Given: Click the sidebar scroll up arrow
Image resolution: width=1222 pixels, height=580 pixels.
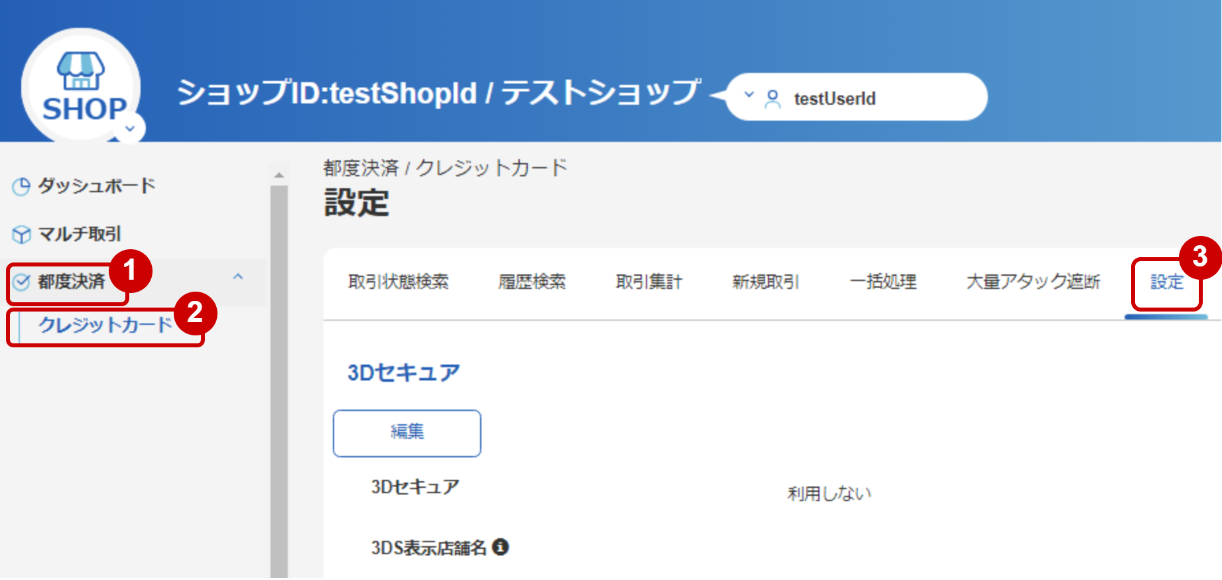Looking at the screenshot, I should point(279,176).
